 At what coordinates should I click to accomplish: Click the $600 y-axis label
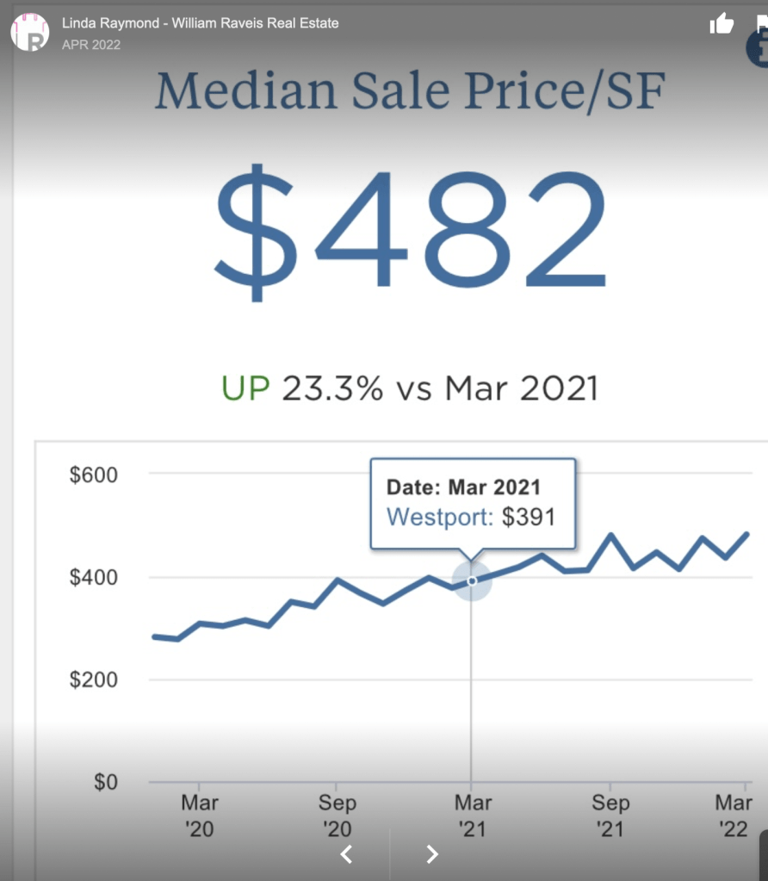point(94,474)
